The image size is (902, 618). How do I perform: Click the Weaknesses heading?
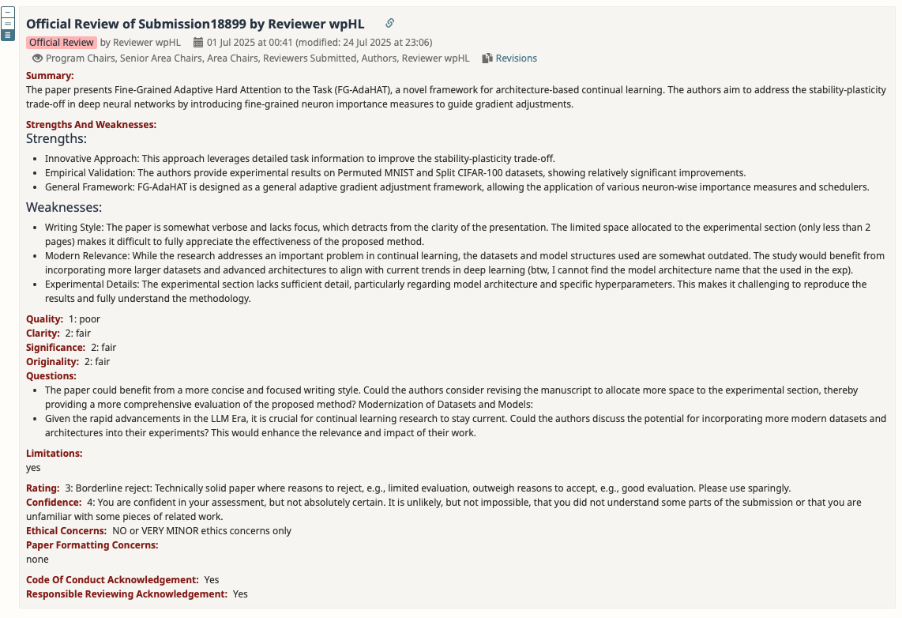pyautogui.click(x=64, y=208)
